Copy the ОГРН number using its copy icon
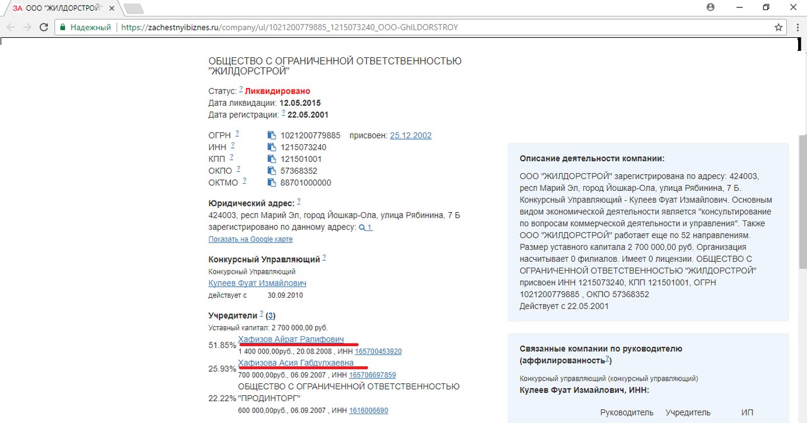The width and height of the screenshot is (807, 423). (271, 136)
